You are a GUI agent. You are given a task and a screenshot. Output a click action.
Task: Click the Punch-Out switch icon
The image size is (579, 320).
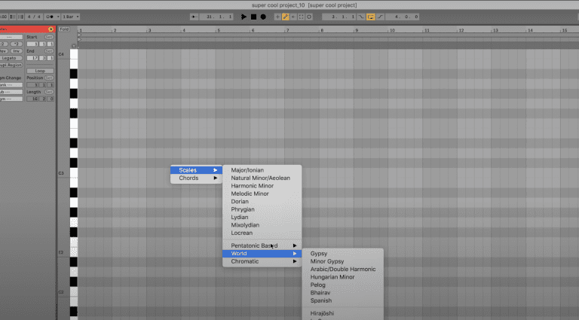(x=380, y=16)
